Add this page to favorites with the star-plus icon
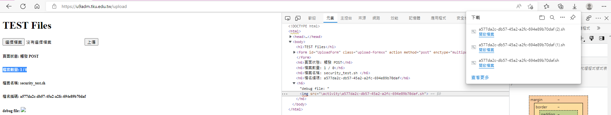The height and width of the screenshot is (115, 611). 530,6
